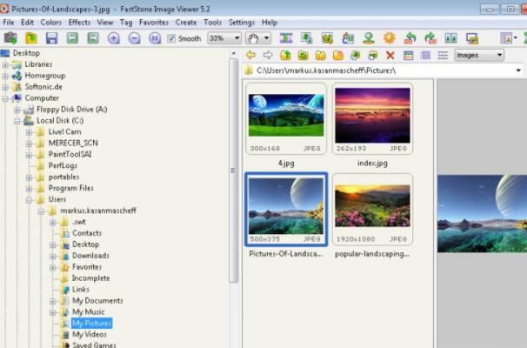Click the blue floppy disk Save icon
Viewport: 527px width, 348px height.
pos(51,38)
